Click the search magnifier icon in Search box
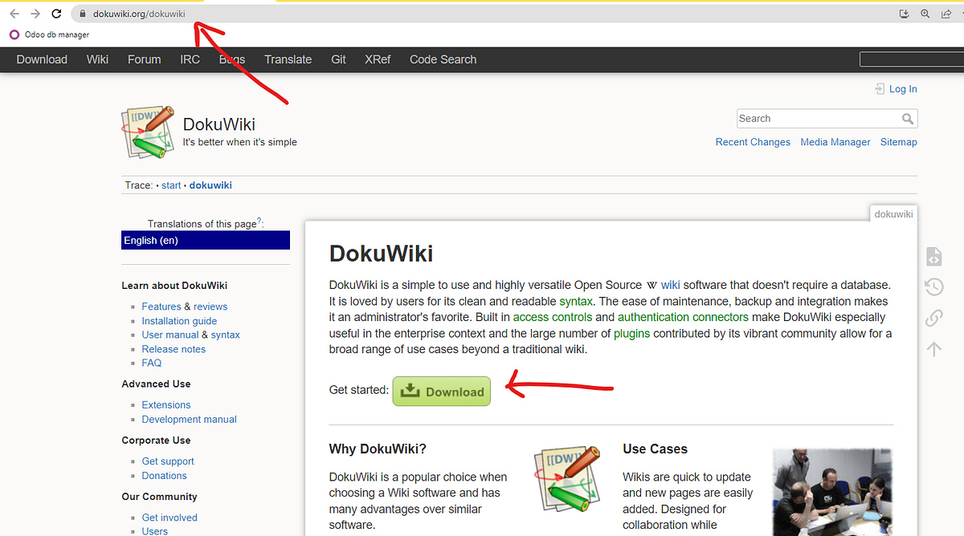964x536 pixels. 908,119
